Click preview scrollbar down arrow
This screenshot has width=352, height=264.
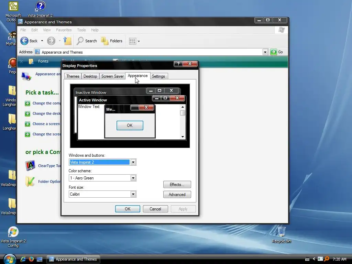click(183, 137)
